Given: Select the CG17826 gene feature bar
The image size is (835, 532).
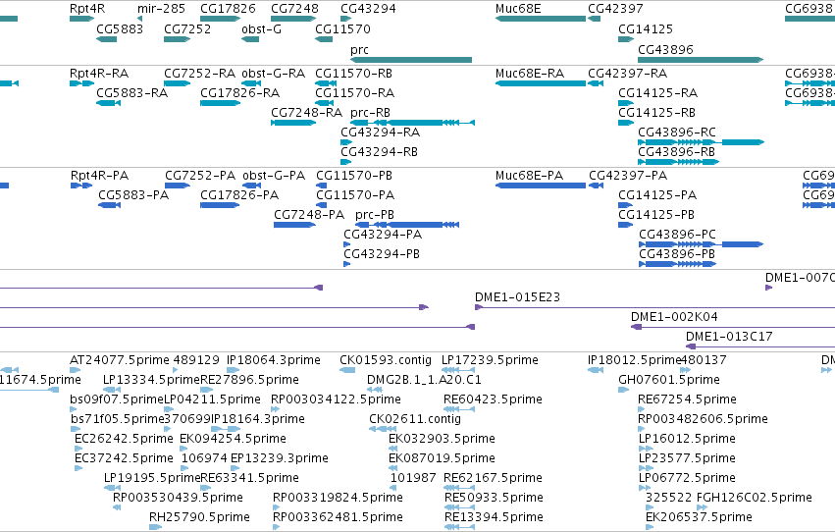Looking at the screenshot, I should coord(220,19).
